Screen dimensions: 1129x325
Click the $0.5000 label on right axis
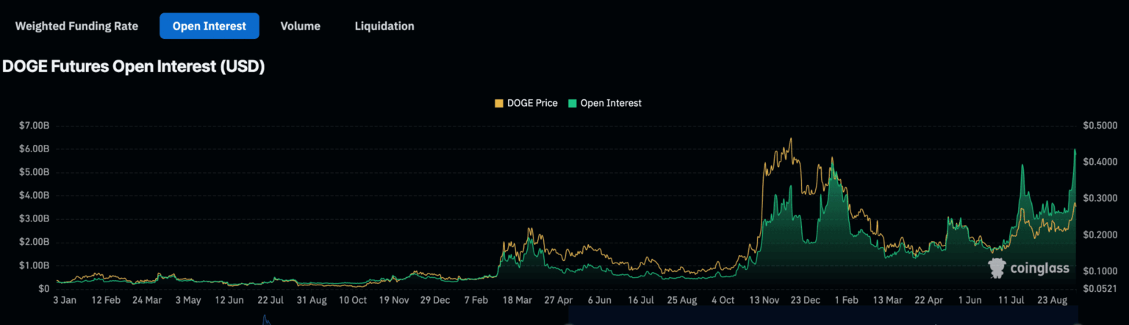pyautogui.click(x=1100, y=126)
